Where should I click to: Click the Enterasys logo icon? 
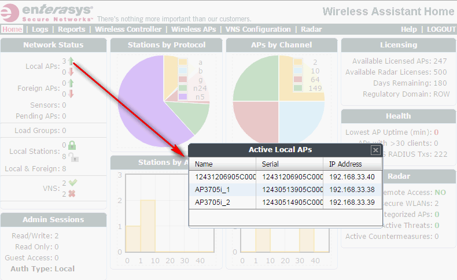(10, 13)
